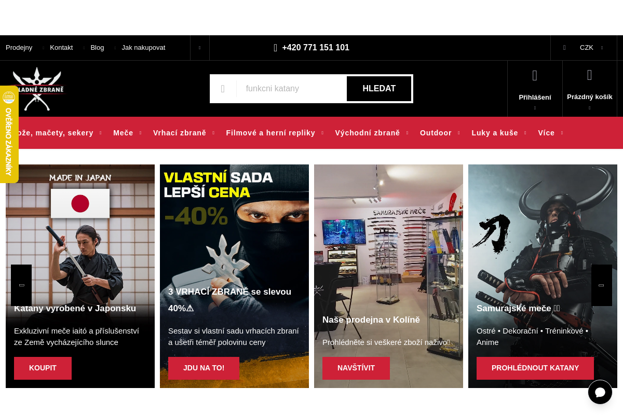623x415 pixels.
Task: Click the phone icon beside +420 771 151 101
Action: point(276,48)
